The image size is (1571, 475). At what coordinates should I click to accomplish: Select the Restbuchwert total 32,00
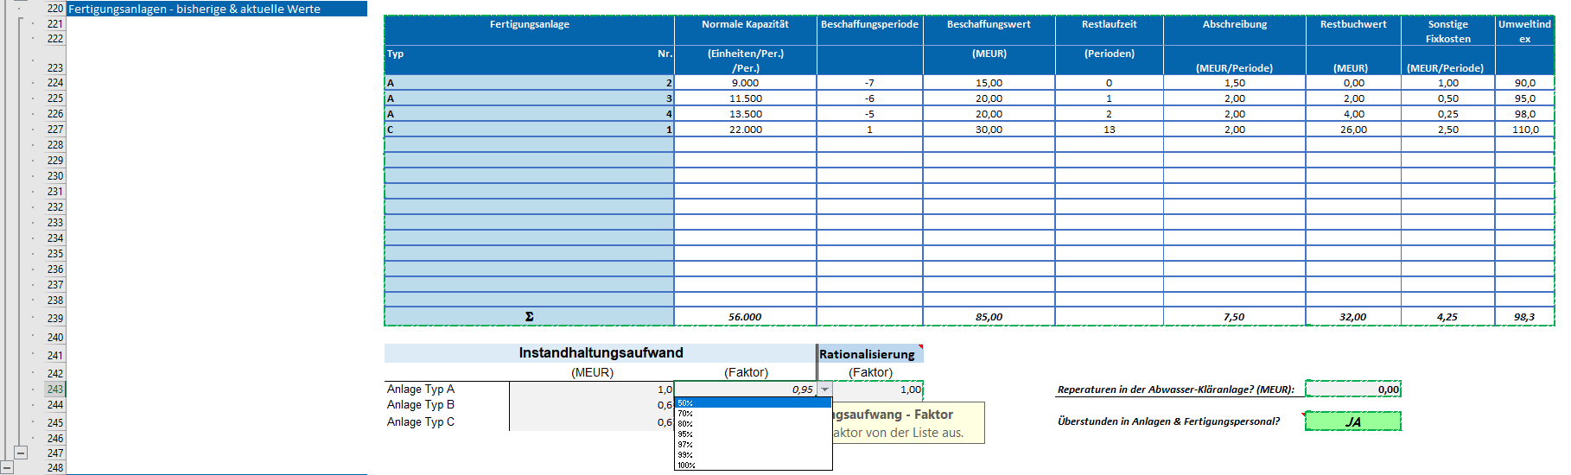[1353, 317]
